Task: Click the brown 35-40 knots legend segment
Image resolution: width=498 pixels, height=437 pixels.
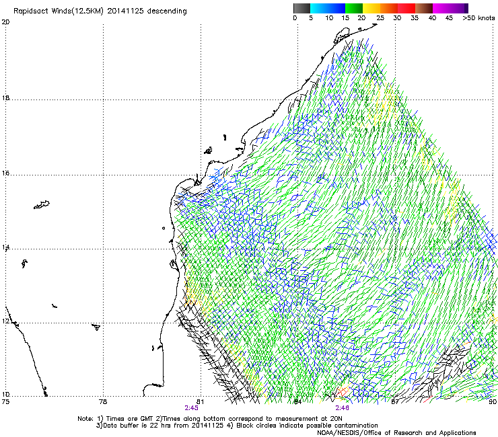Action: (x=424, y=8)
